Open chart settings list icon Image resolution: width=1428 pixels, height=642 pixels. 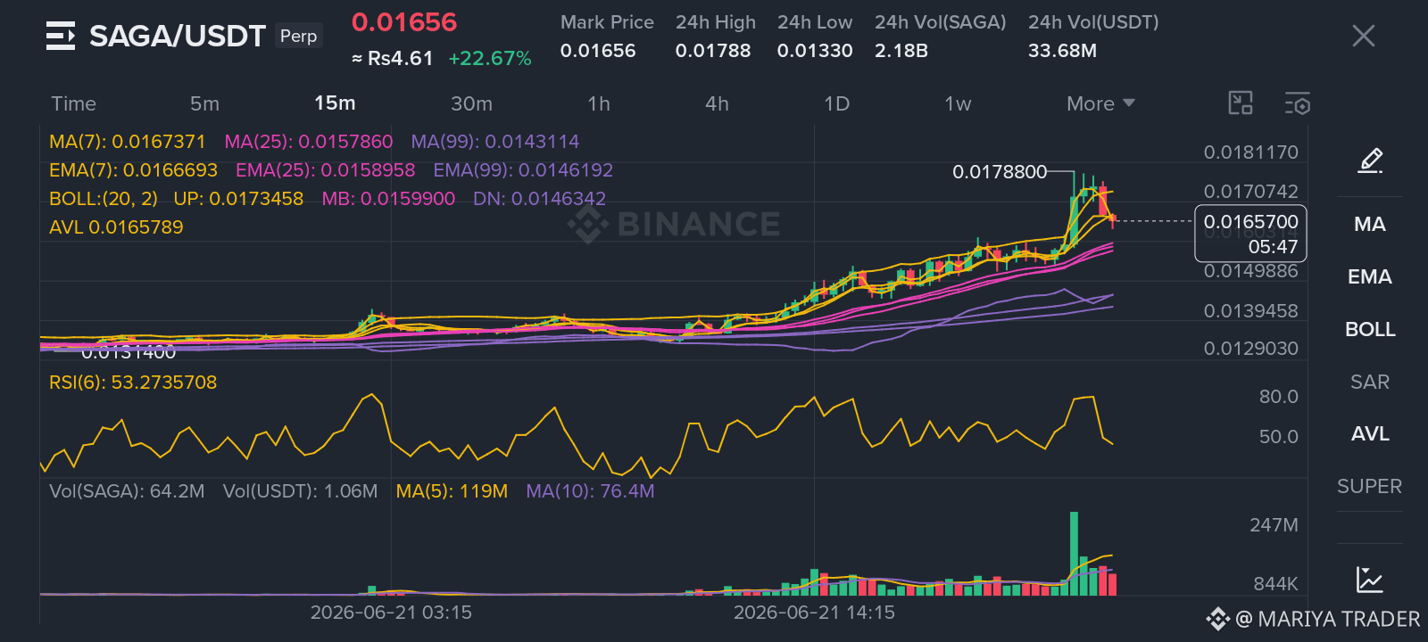[1298, 103]
